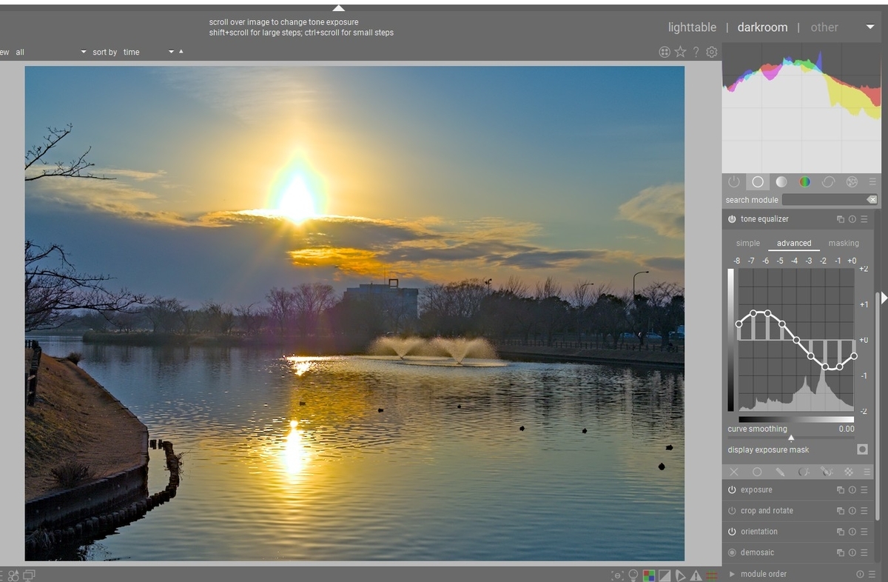
Task: Select drawn and parametric mask mode
Action: [x=826, y=472]
